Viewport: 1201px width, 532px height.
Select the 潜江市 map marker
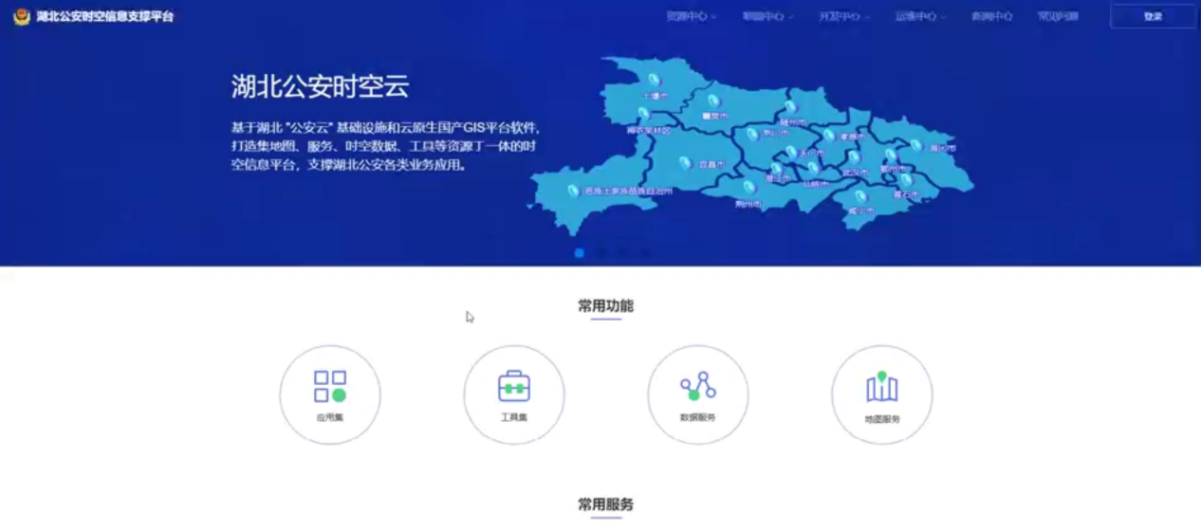(x=776, y=169)
